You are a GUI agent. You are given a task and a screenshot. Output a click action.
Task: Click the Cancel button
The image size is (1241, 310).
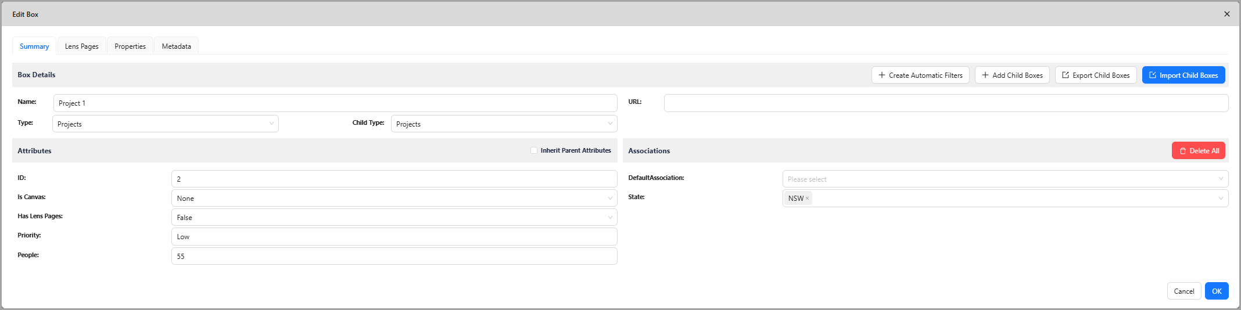pyautogui.click(x=1183, y=291)
